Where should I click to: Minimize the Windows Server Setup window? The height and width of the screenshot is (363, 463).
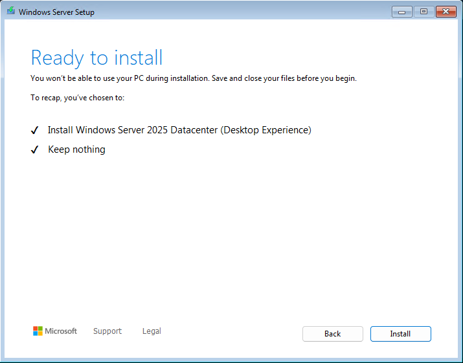pos(402,12)
